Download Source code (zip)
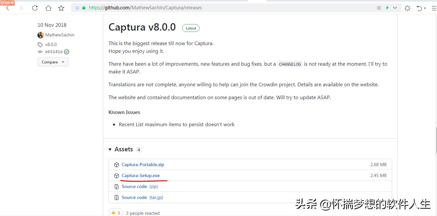The image size is (437, 216). [140, 186]
